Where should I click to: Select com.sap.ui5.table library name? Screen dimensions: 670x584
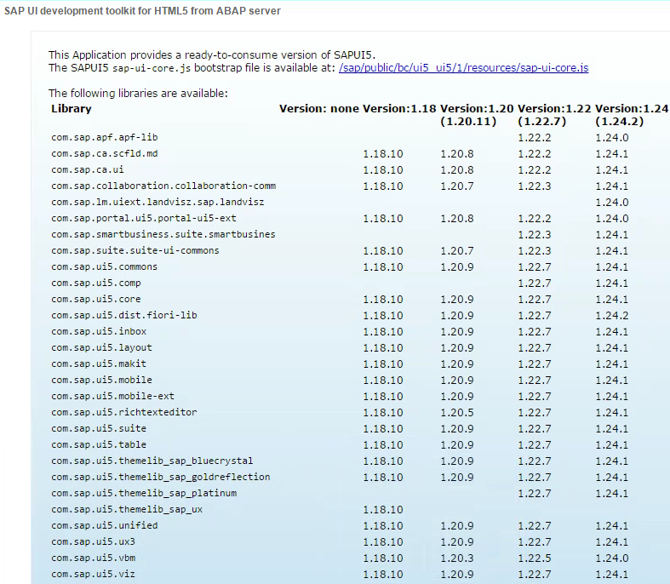click(x=99, y=444)
